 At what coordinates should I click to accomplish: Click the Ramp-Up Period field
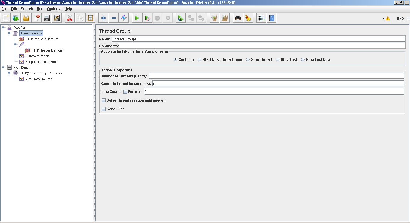278,83
